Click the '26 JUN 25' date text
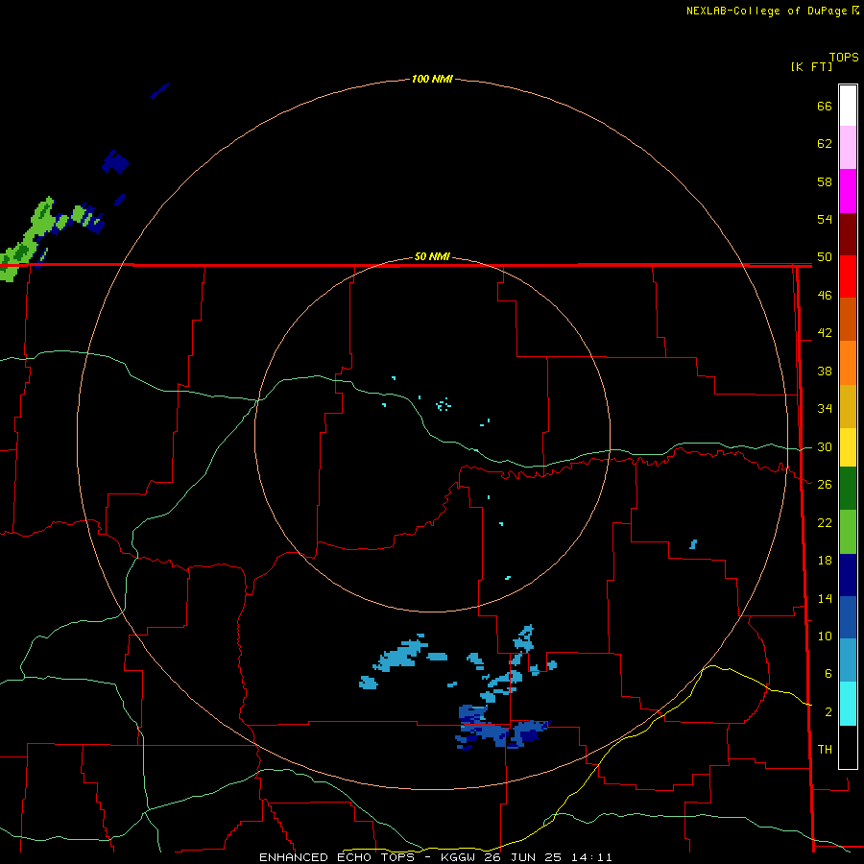This screenshot has width=864, height=864. (523, 857)
